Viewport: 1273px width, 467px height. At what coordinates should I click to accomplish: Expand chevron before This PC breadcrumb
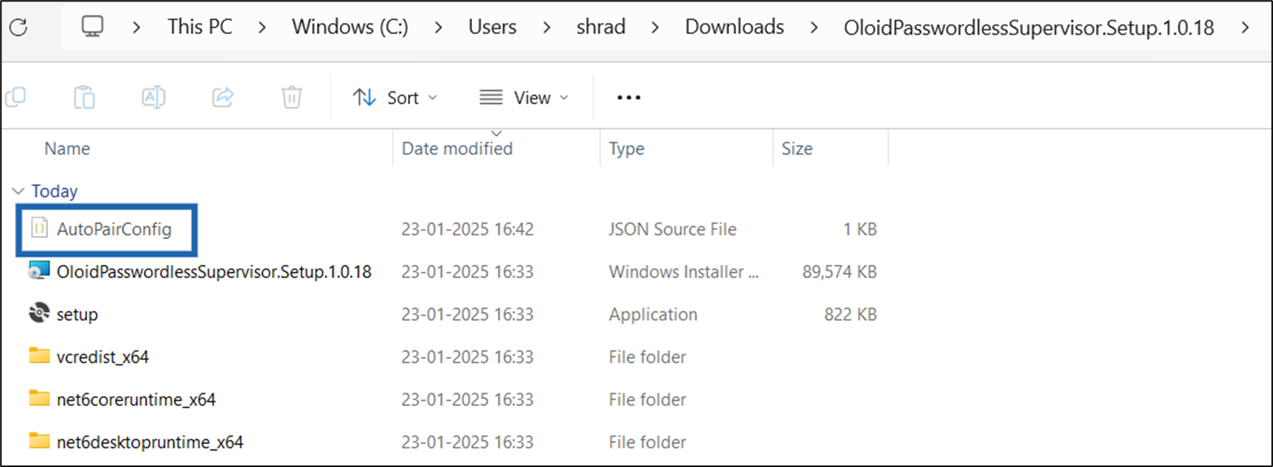(x=136, y=28)
